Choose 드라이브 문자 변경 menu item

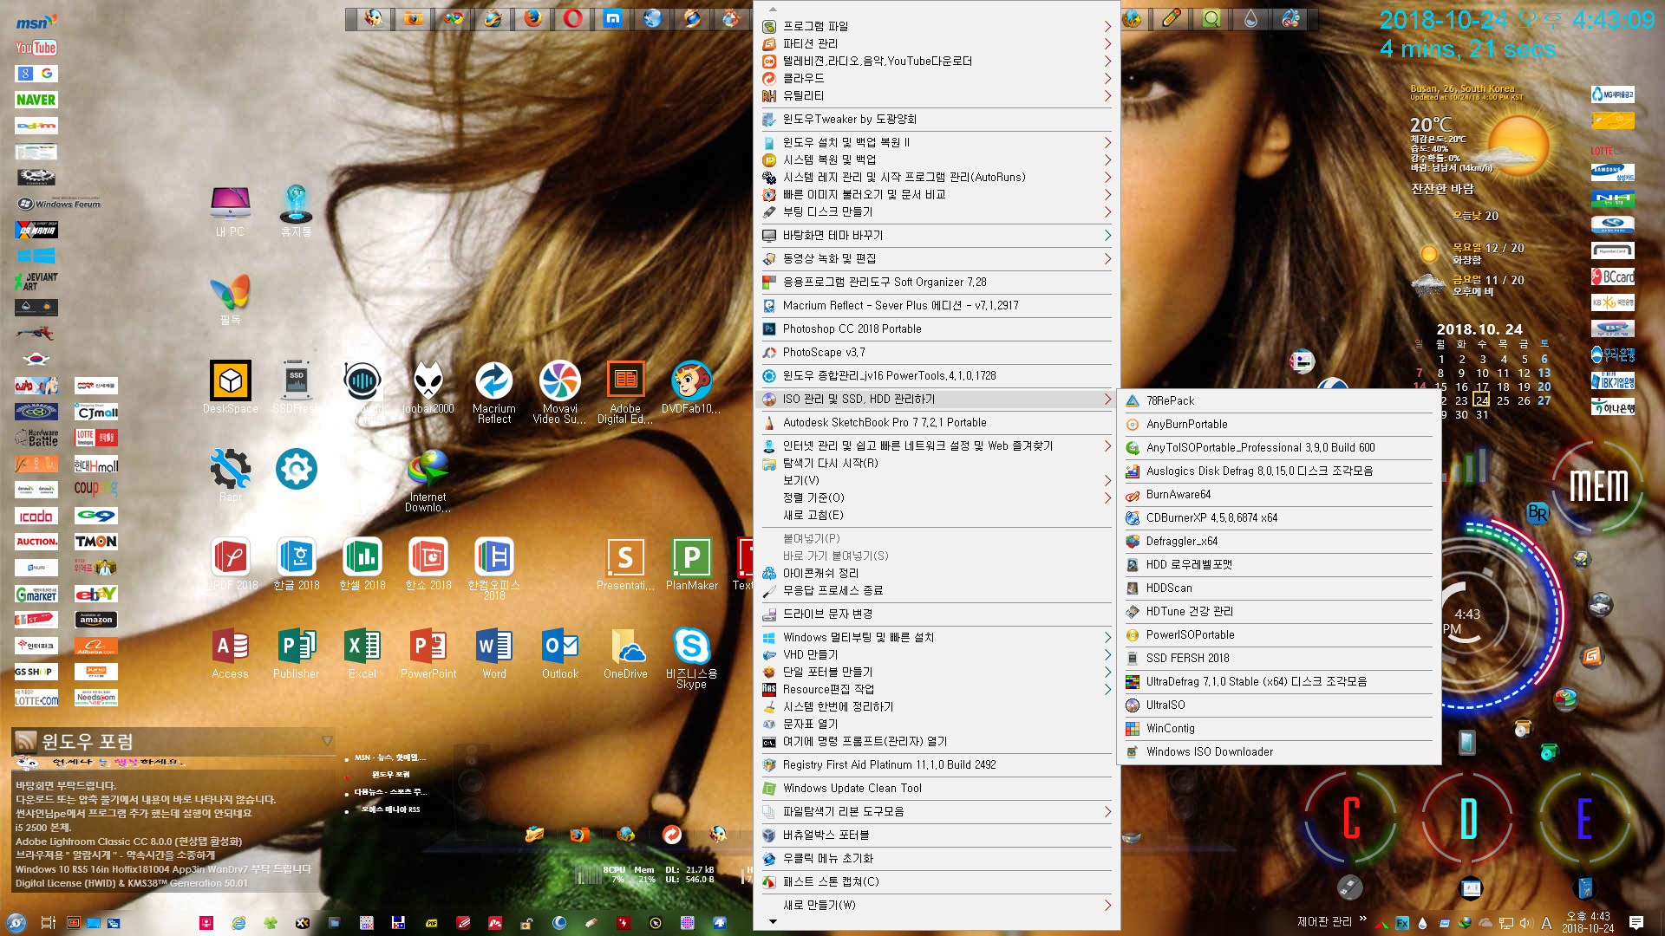937,614
